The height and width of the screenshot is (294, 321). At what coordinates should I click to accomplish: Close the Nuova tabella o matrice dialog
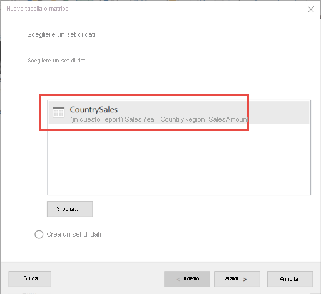[311, 9]
